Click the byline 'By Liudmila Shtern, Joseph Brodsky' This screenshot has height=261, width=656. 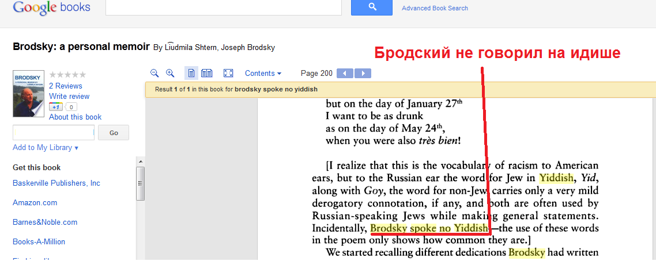click(x=214, y=48)
